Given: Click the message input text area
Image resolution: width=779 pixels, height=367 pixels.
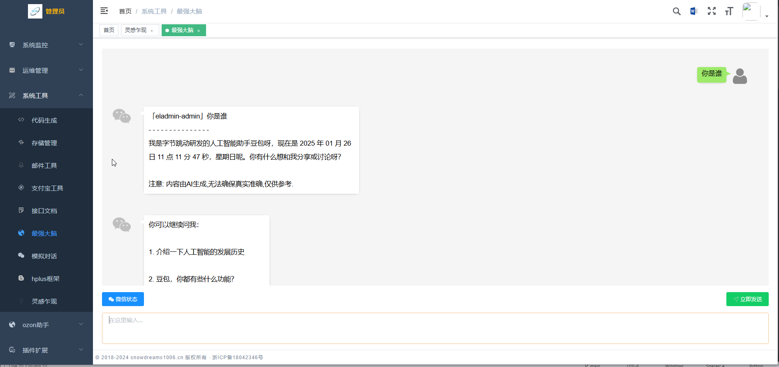Looking at the screenshot, I should tap(435, 328).
